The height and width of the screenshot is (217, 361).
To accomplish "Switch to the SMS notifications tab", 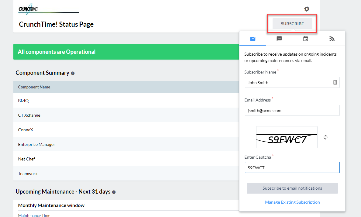I will click(x=279, y=39).
